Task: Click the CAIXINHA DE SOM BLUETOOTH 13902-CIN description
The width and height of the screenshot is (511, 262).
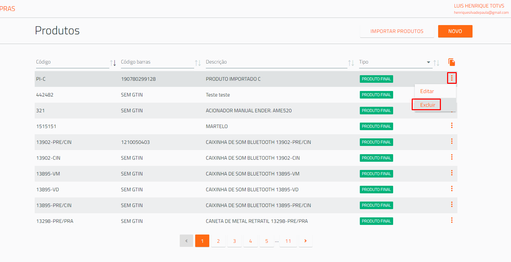Action: tap(253, 158)
